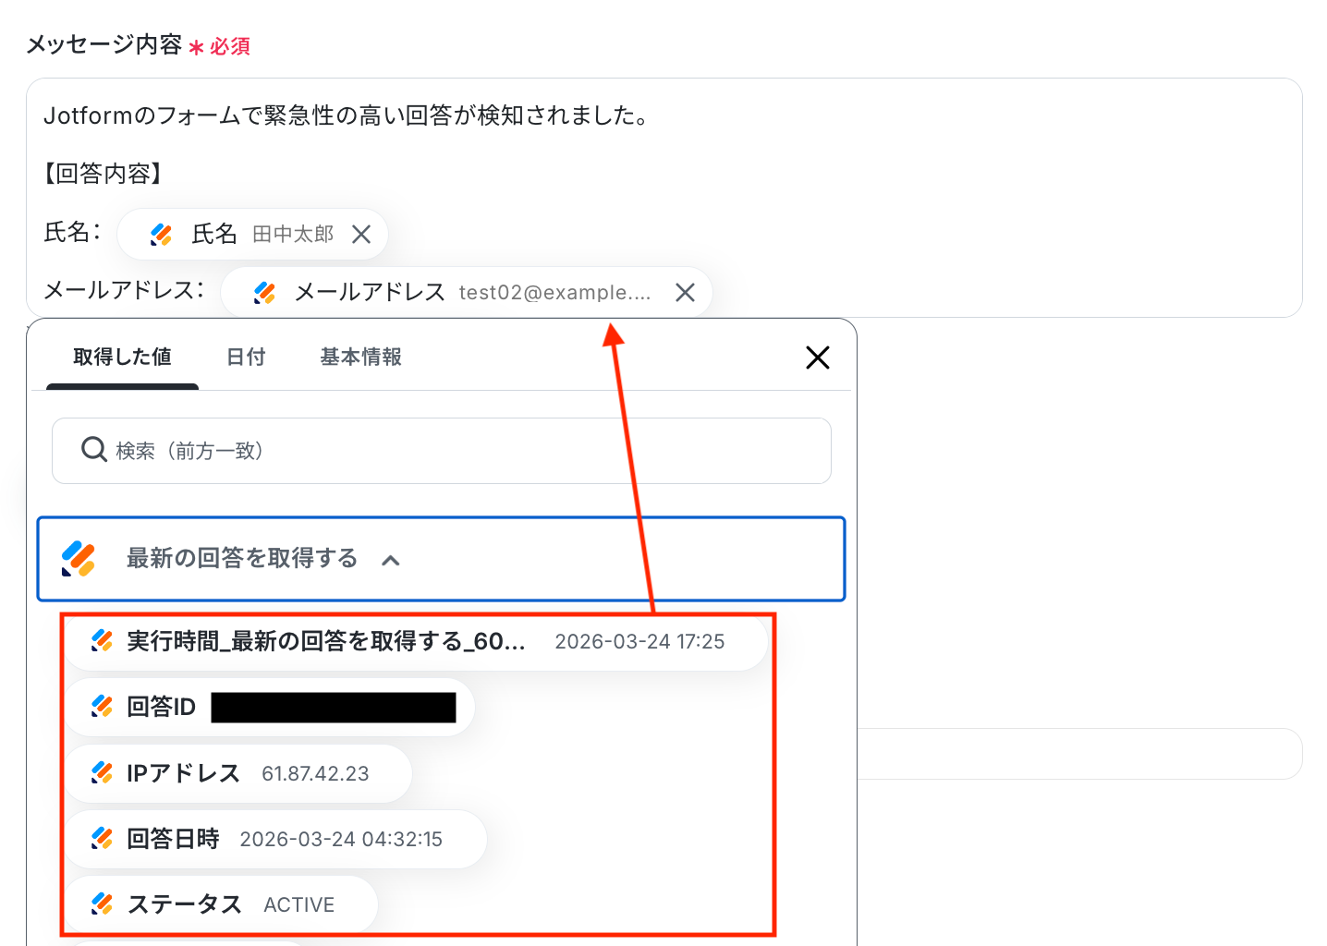Image resolution: width=1327 pixels, height=946 pixels.
Task: Click the 【回答内容】 text line
Action: (103, 174)
